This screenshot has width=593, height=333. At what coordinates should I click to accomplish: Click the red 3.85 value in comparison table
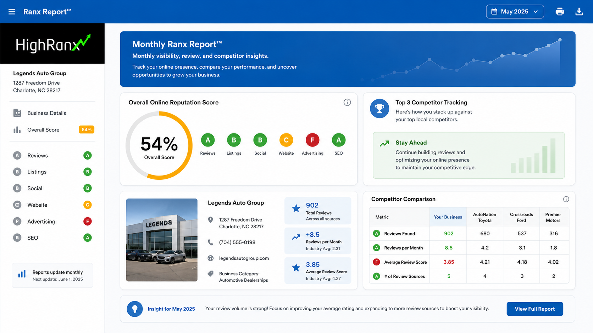click(x=449, y=262)
